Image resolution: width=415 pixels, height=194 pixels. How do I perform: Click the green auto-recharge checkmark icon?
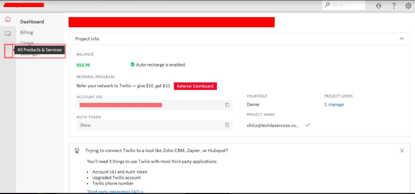point(133,64)
